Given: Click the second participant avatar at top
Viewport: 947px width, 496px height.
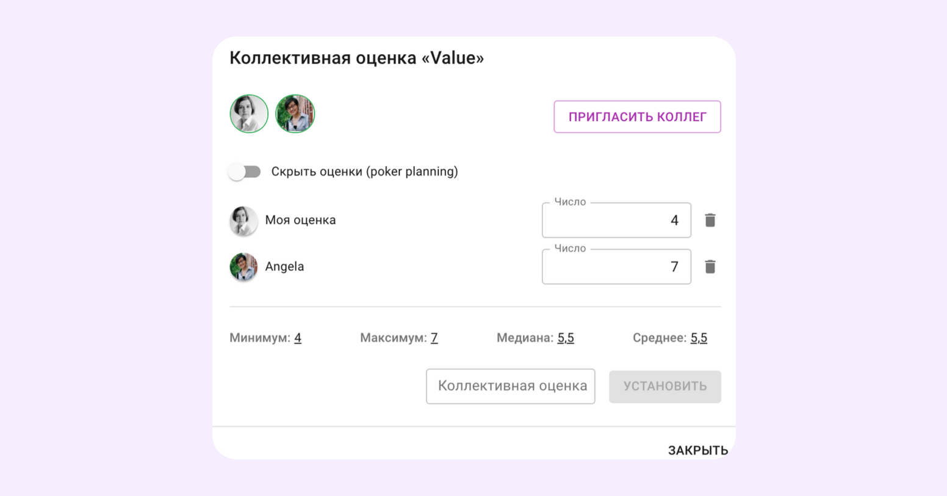Looking at the screenshot, I should (295, 114).
